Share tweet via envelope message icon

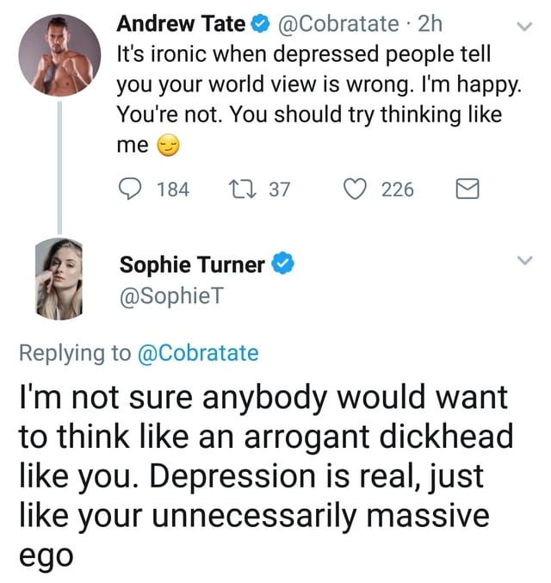[x=467, y=189]
